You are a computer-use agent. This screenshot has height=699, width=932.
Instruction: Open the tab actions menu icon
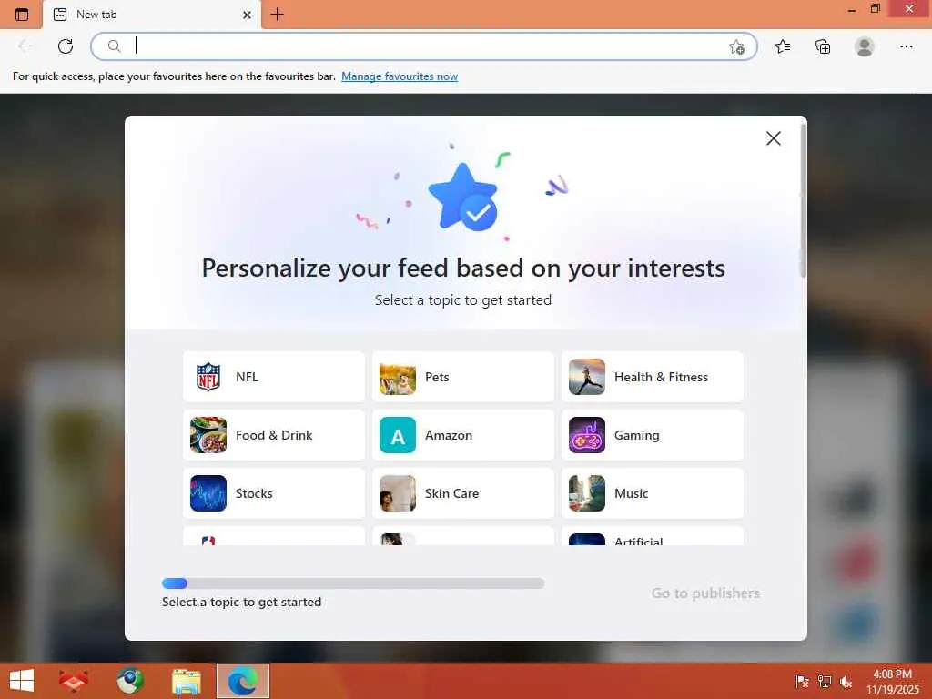coord(22,15)
